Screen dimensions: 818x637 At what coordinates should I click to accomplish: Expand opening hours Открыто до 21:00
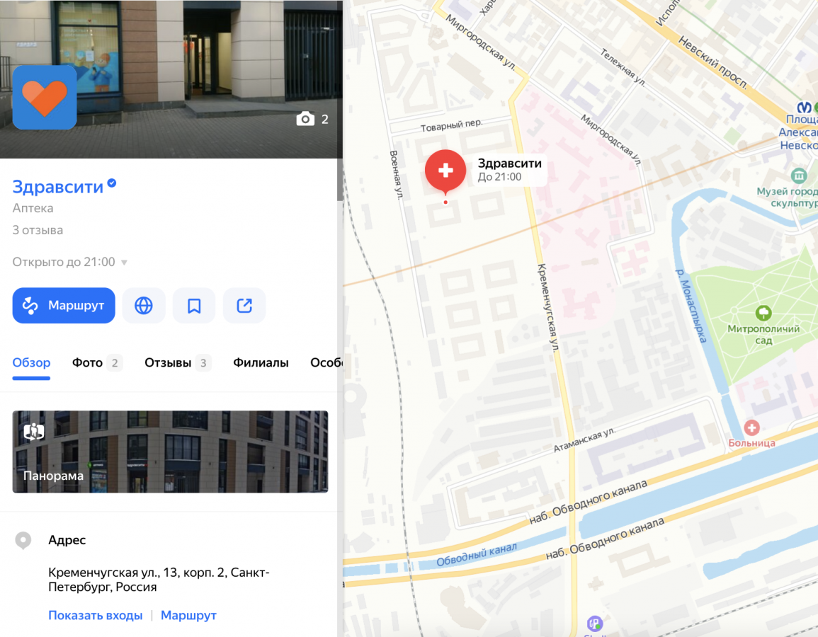click(70, 262)
